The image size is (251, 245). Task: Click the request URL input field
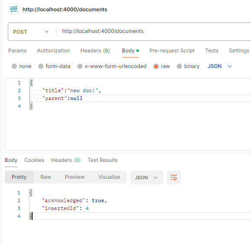pos(154,31)
